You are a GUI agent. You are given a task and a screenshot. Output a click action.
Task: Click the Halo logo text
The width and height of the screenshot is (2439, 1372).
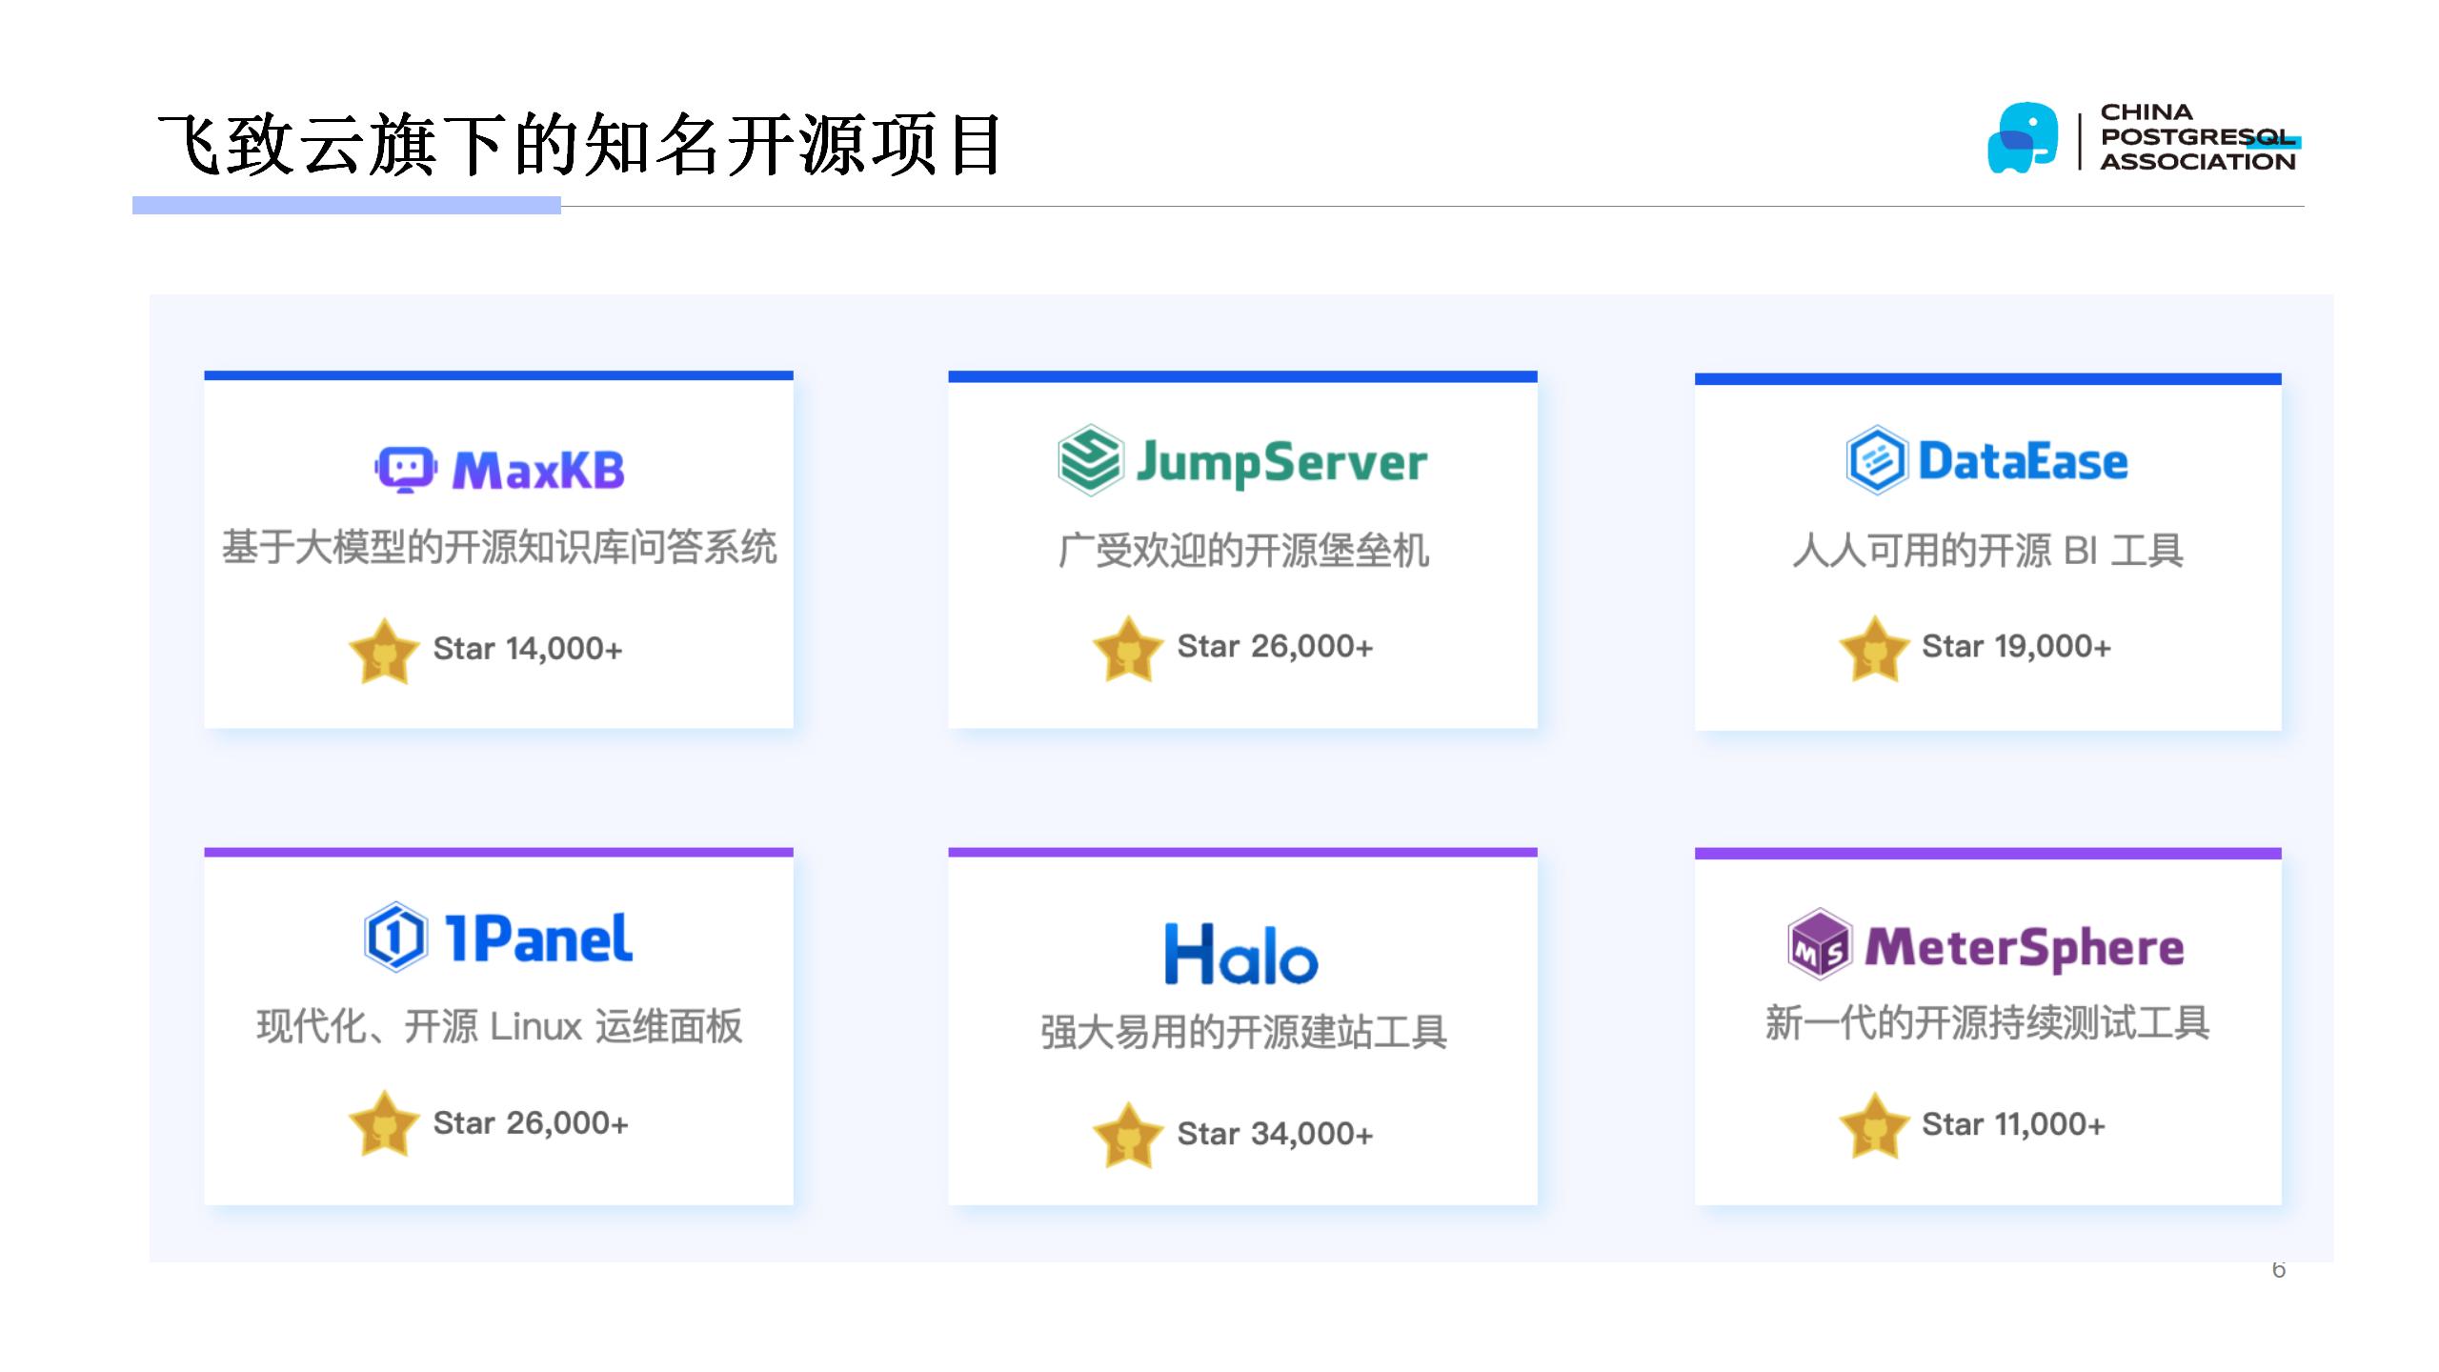(1240, 954)
